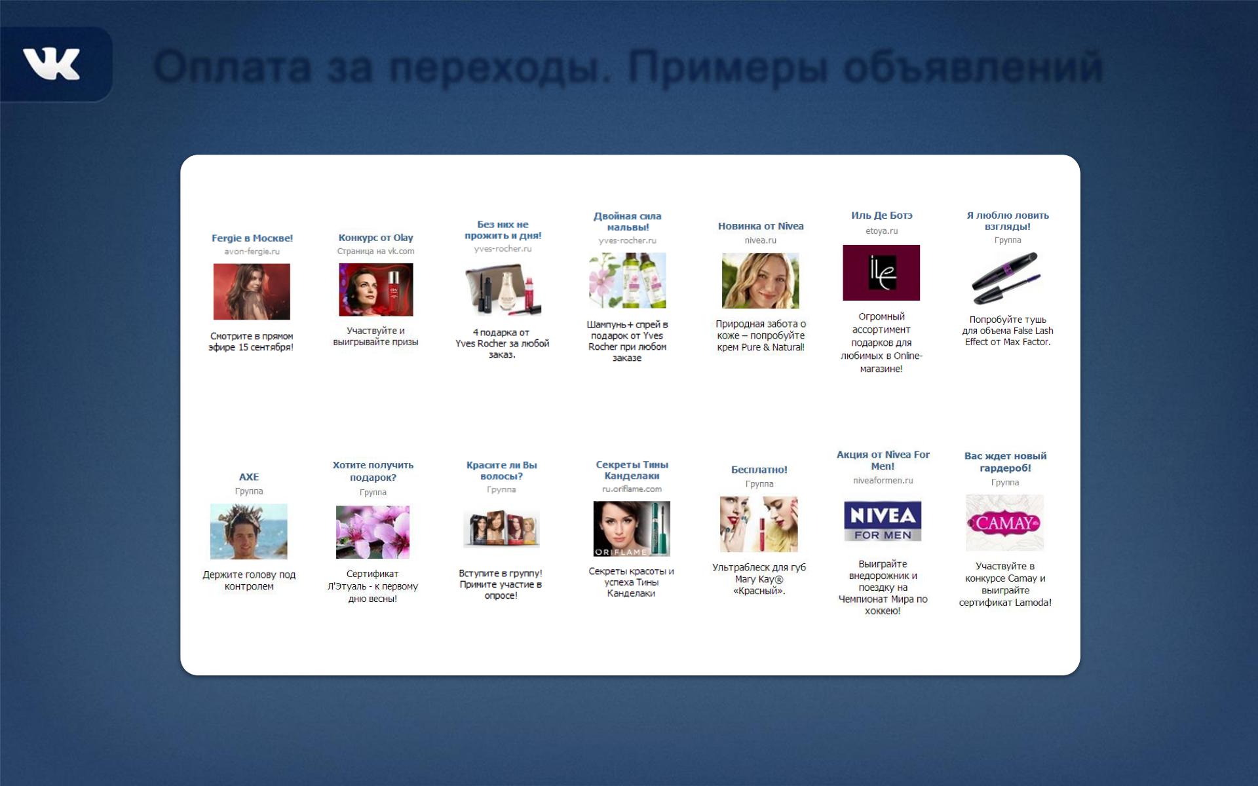
Task: Click the Nivea blonde woman image
Action: click(761, 280)
